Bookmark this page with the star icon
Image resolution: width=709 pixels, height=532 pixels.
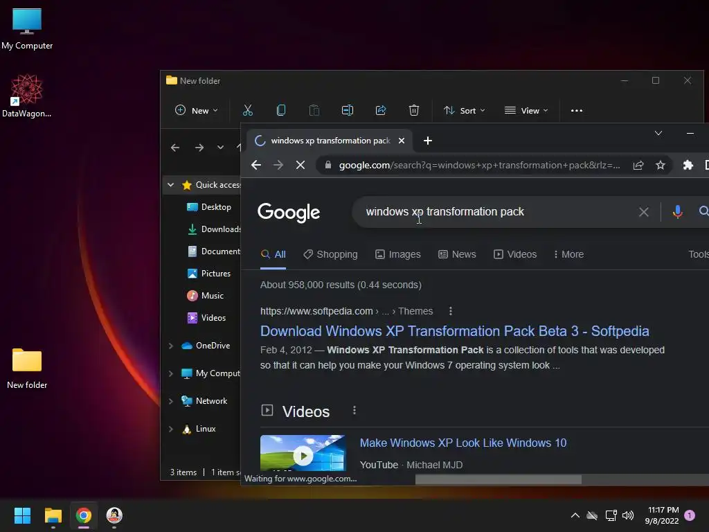click(660, 165)
